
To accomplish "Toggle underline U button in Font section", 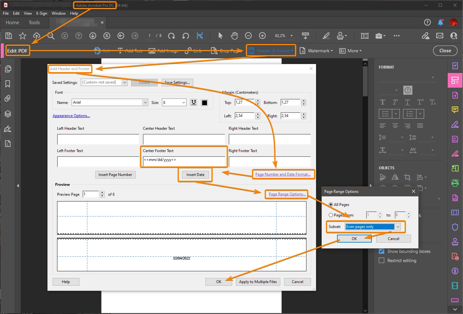I will [x=194, y=102].
